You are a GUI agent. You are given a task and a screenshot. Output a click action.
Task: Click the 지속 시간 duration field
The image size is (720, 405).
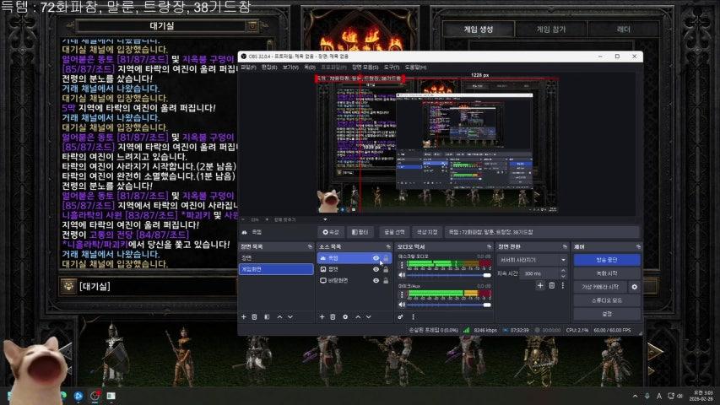[540, 273]
